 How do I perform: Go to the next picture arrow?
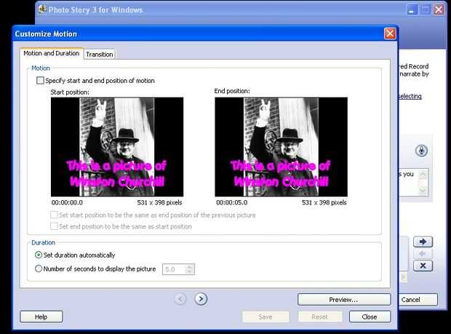(x=201, y=299)
